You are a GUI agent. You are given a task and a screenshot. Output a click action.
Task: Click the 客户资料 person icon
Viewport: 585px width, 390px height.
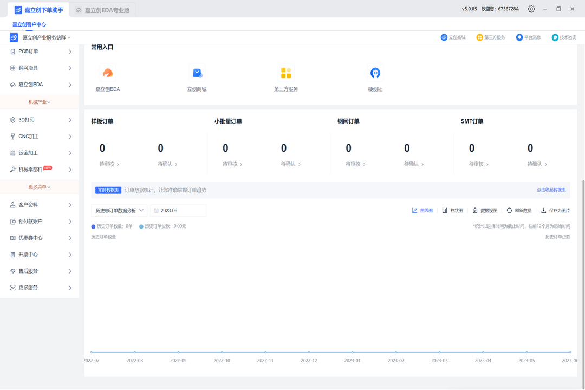coord(12,205)
